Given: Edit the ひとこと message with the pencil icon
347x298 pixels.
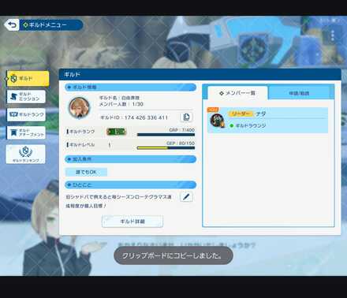Looking at the screenshot, I should 186,196.
